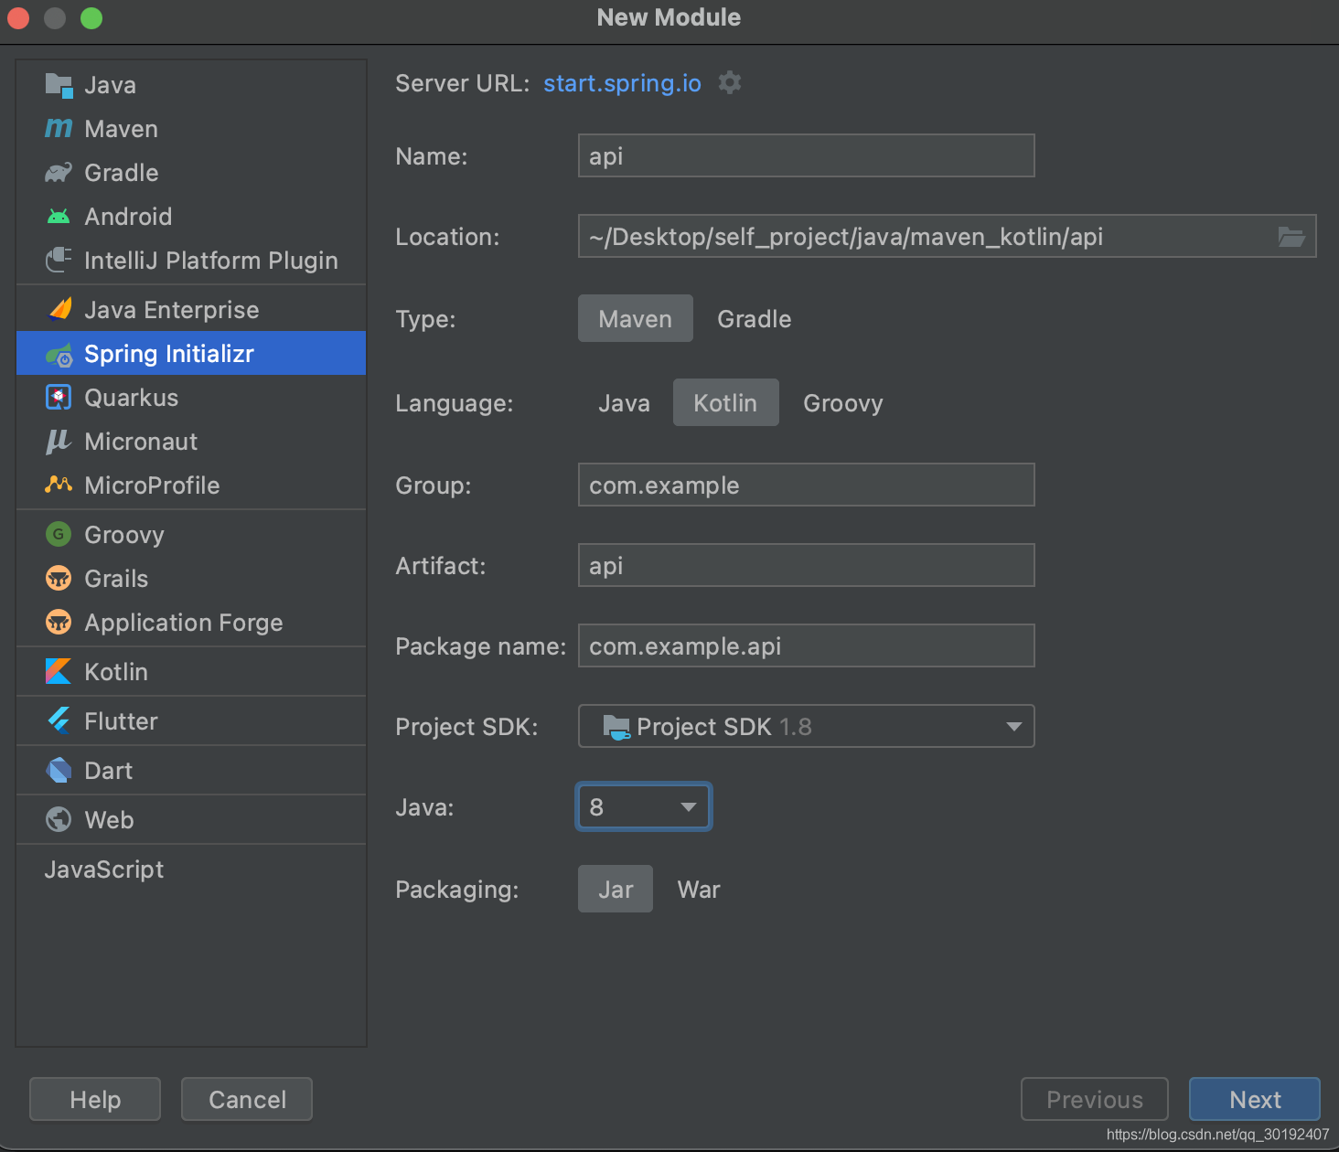
Task: Click the Group input field
Action: [807, 485]
